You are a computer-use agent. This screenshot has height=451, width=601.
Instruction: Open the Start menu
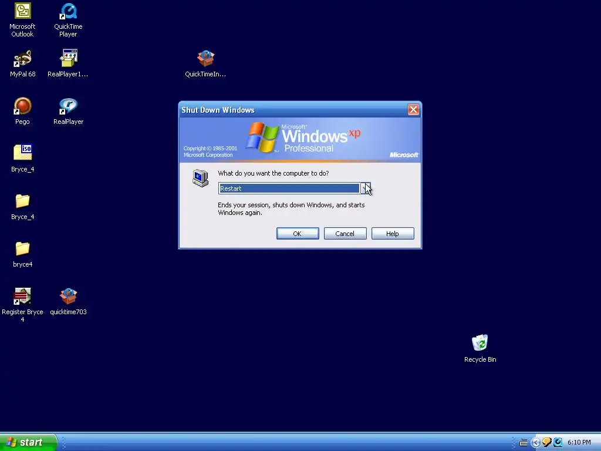28,442
